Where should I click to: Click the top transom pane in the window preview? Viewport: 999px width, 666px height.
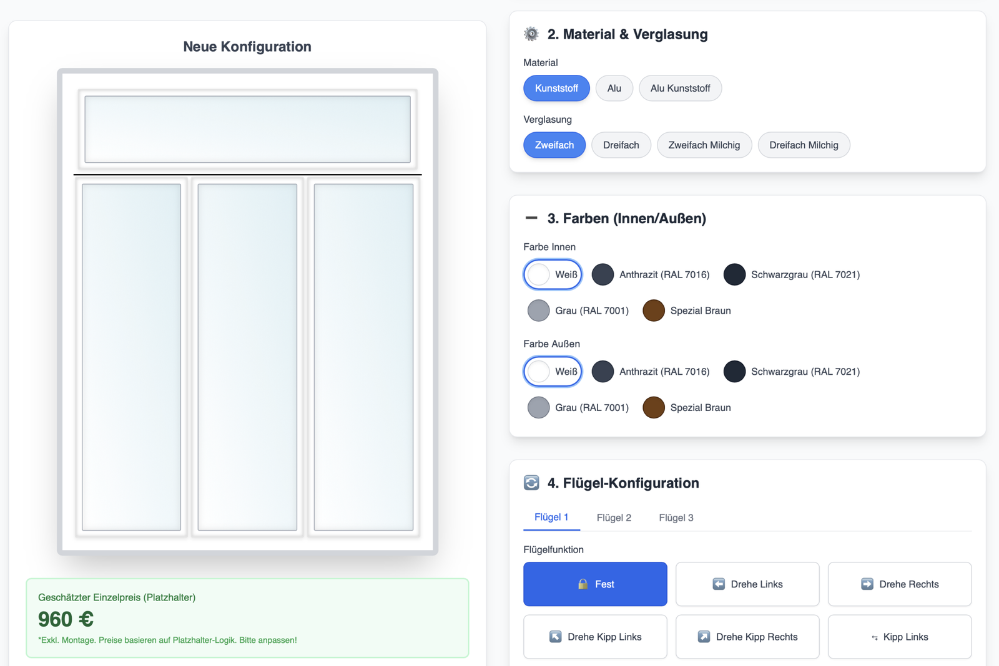coord(247,129)
